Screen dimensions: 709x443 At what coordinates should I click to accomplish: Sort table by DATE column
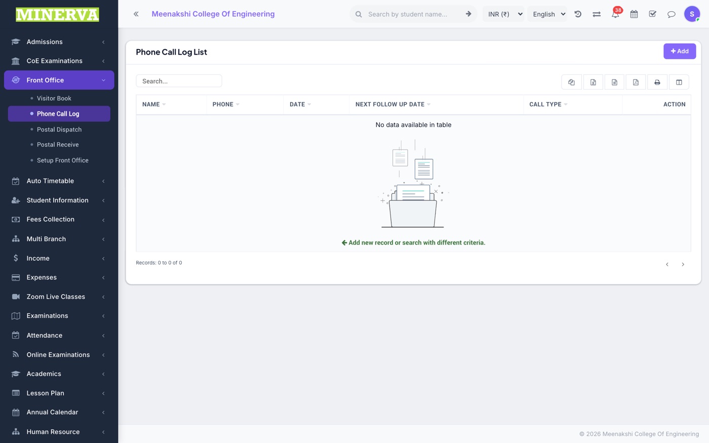pyautogui.click(x=316, y=104)
